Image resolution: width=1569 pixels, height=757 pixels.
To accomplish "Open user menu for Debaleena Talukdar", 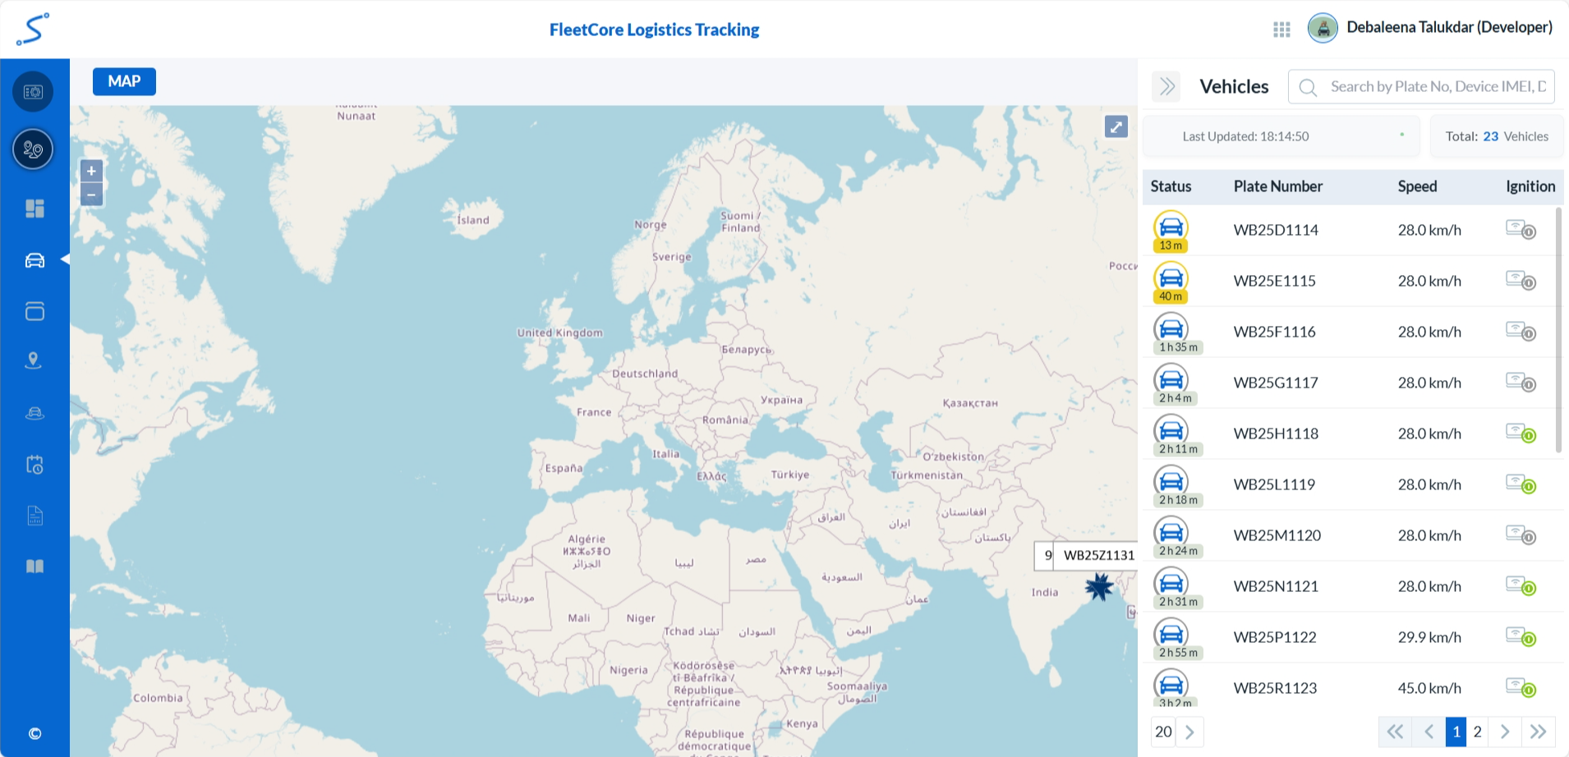I will (1430, 28).
